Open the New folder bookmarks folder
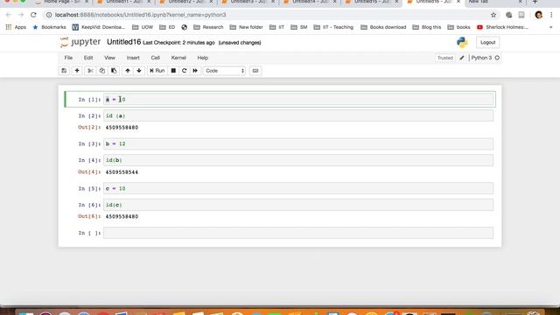This screenshot has height=315, width=560. 246,27
